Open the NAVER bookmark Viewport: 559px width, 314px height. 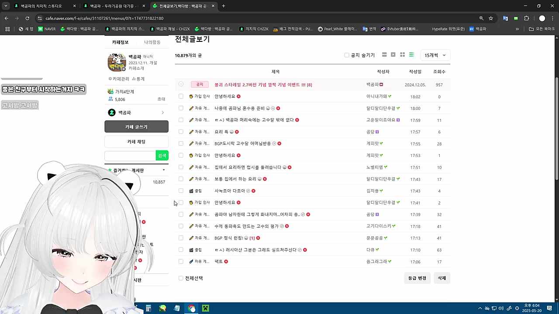coord(47,29)
